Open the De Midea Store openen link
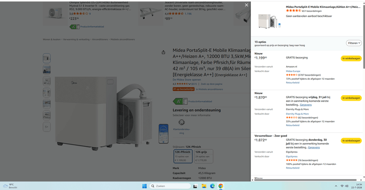The image size is (365, 190). tap(187, 80)
